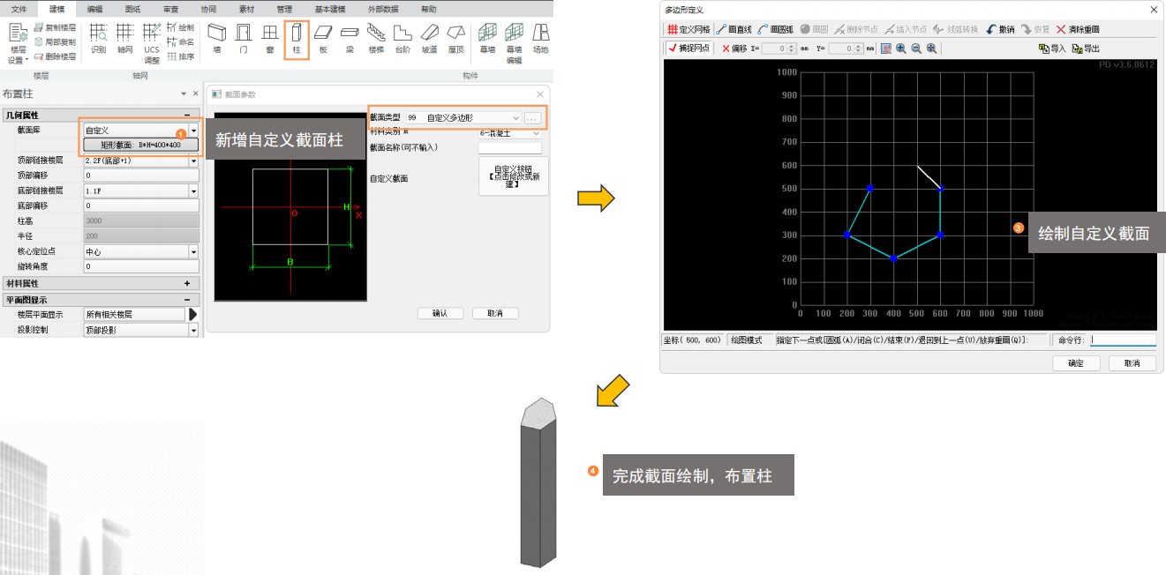Click zoom out magnifier in polygon dialog
1166x575 pixels.
[x=916, y=49]
